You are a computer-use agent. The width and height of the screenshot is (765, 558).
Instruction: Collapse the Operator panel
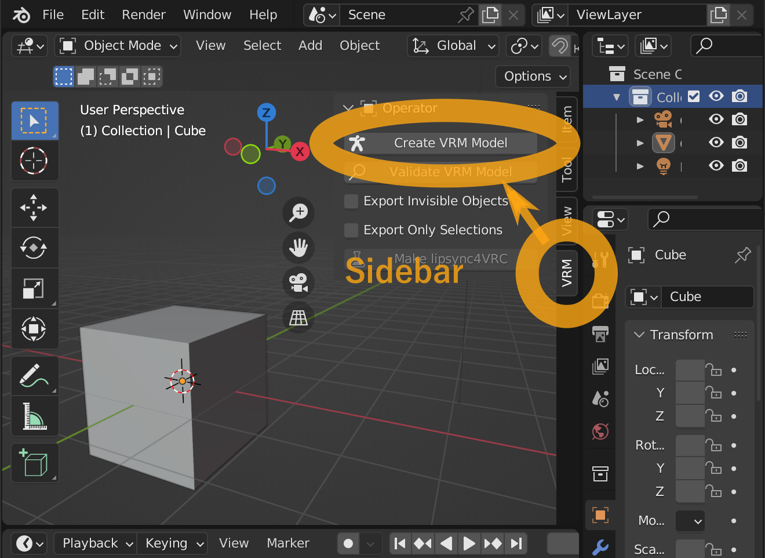(348, 108)
